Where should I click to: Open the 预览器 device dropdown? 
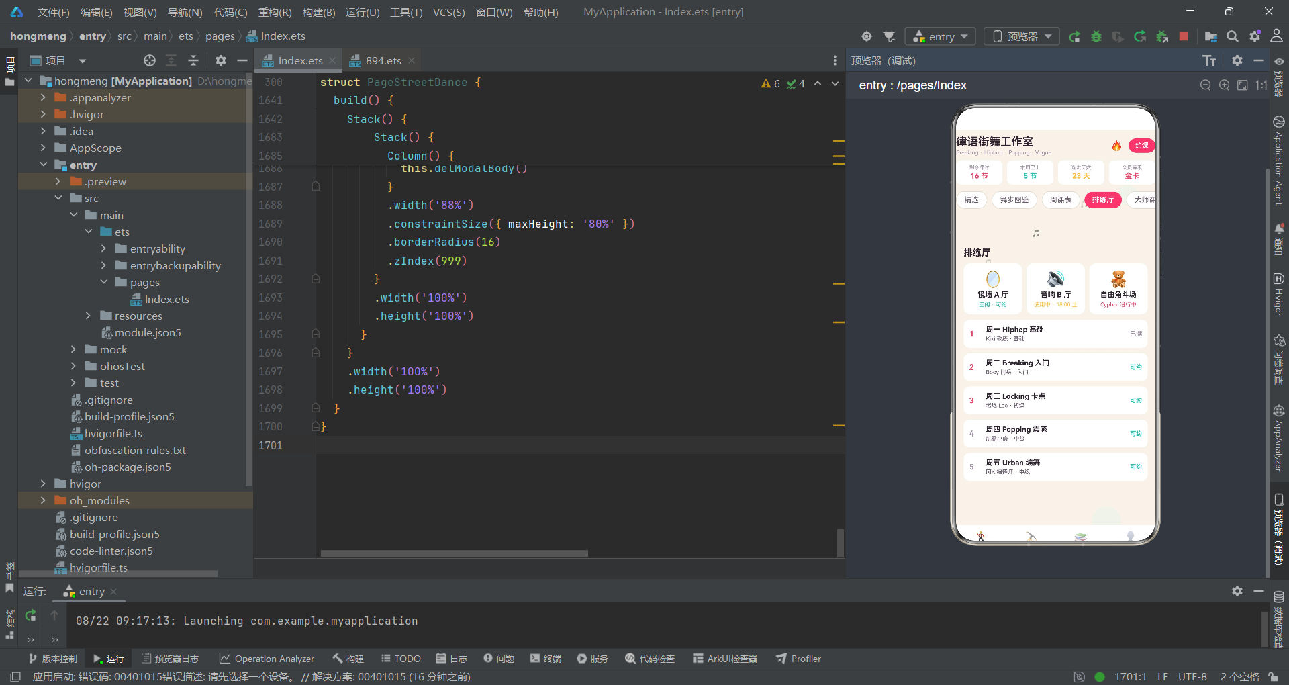1022,36
